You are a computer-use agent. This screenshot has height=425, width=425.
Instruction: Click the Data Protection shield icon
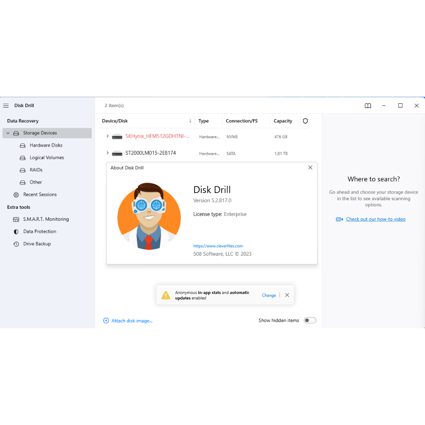coord(16,232)
